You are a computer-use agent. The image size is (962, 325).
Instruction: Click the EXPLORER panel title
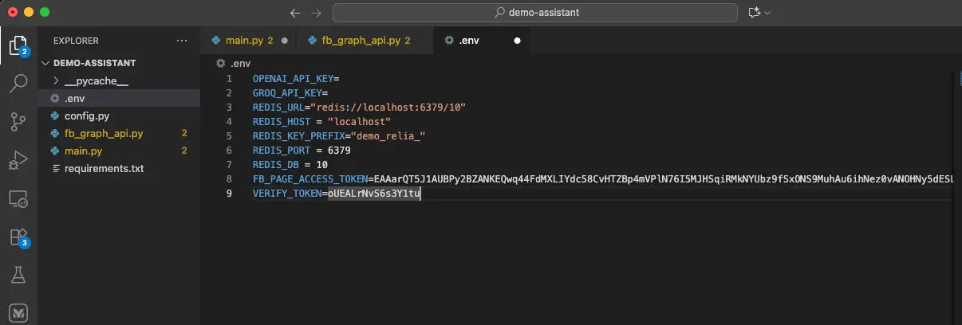coord(76,40)
